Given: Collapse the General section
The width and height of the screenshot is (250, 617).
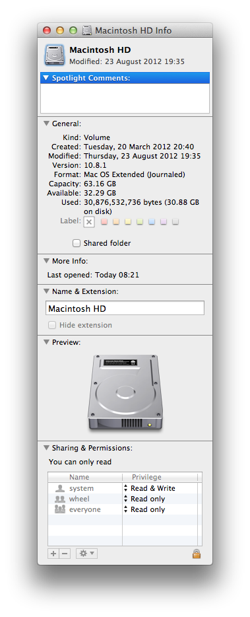Looking at the screenshot, I should [46, 124].
